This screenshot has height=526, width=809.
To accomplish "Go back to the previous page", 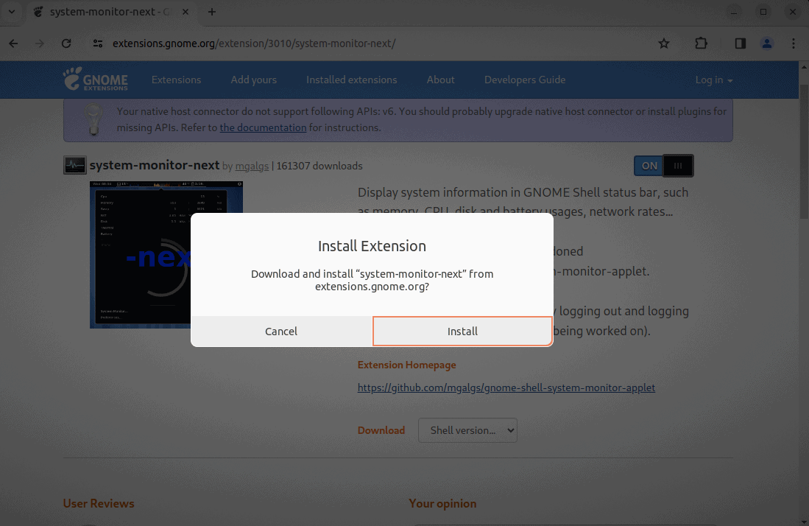I will coord(13,43).
